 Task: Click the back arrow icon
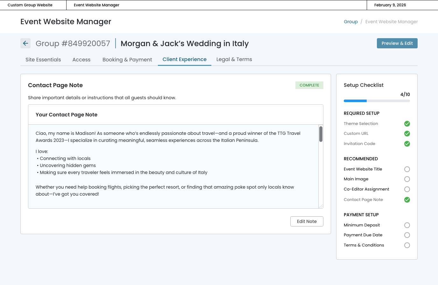pos(25,43)
